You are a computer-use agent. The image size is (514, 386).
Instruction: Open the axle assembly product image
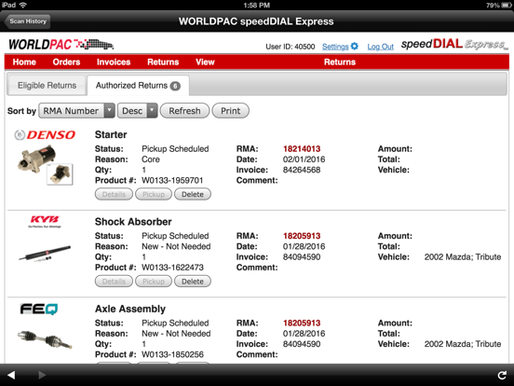tap(45, 339)
